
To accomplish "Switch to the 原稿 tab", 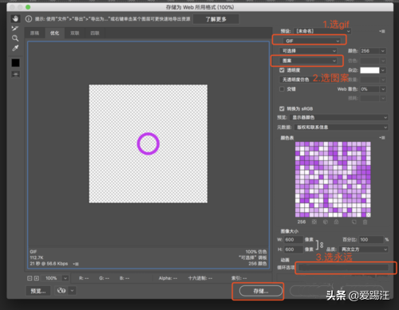I will [x=34, y=33].
